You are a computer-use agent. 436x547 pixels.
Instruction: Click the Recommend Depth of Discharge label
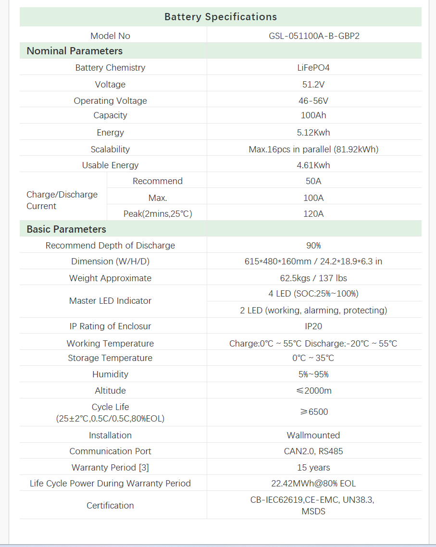point(110,246)
